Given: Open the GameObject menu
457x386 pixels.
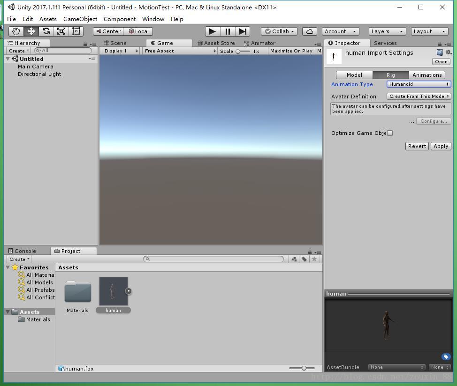Looking at the screenshot, I should [x=80, y=19].
